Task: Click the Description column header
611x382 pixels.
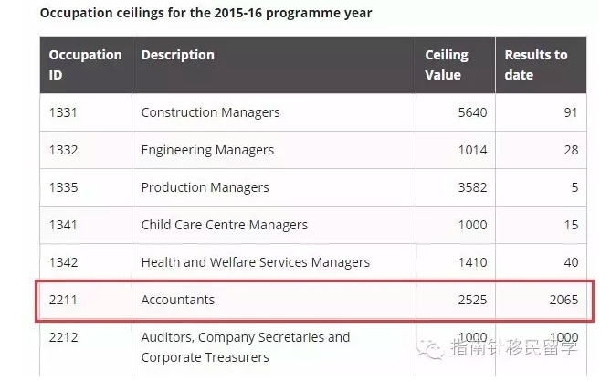Action: [x=177, y=55]
